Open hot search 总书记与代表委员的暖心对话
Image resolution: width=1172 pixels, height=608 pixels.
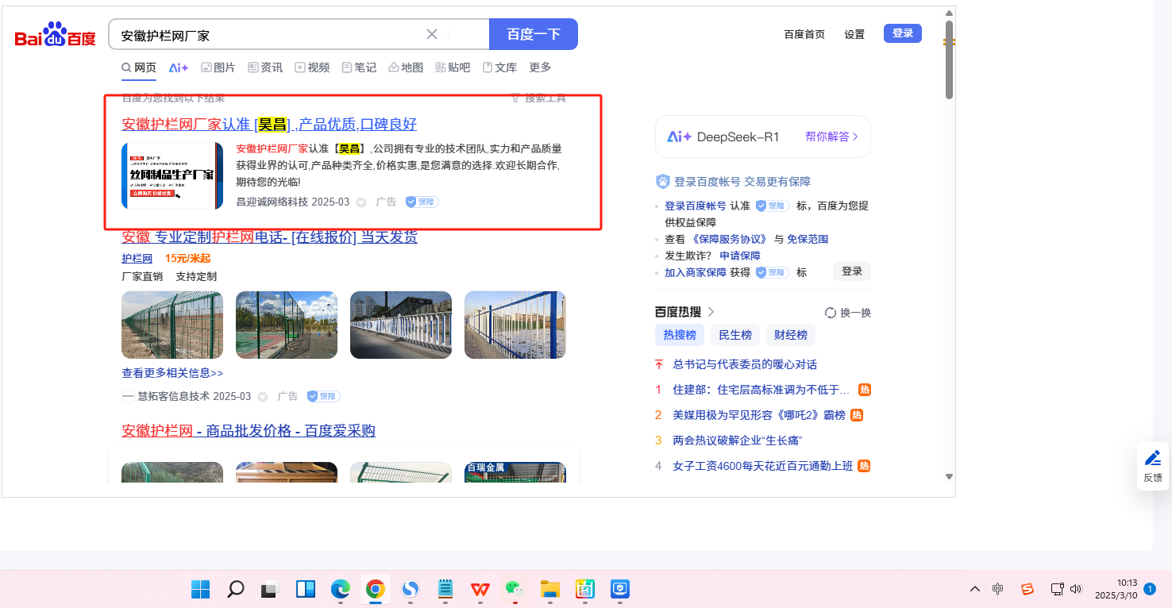745,364
